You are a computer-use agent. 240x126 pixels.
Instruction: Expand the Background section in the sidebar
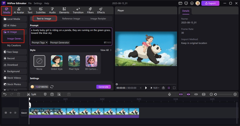click(x=15, y=71)
